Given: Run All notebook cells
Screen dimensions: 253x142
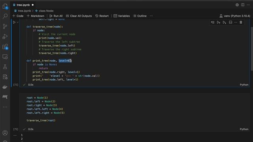Looking at the screenshot, I should click(56, 16).
